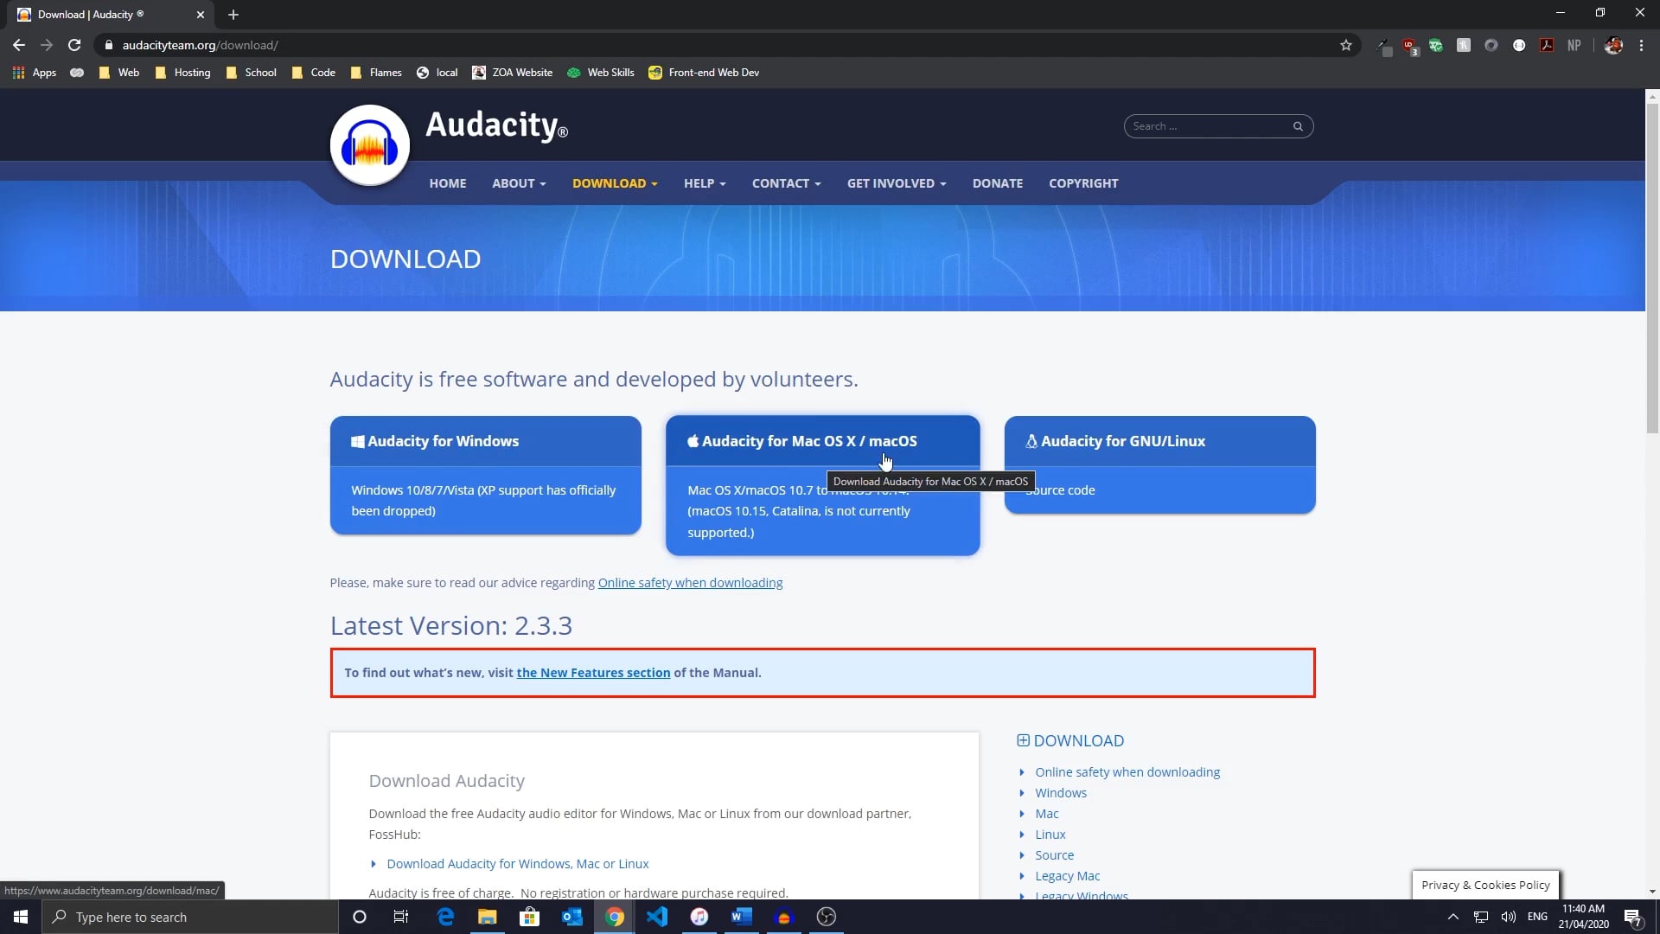Open the sidebar Windows link
Screen dimensions: 1660x934
click(x=1061, y=793)
